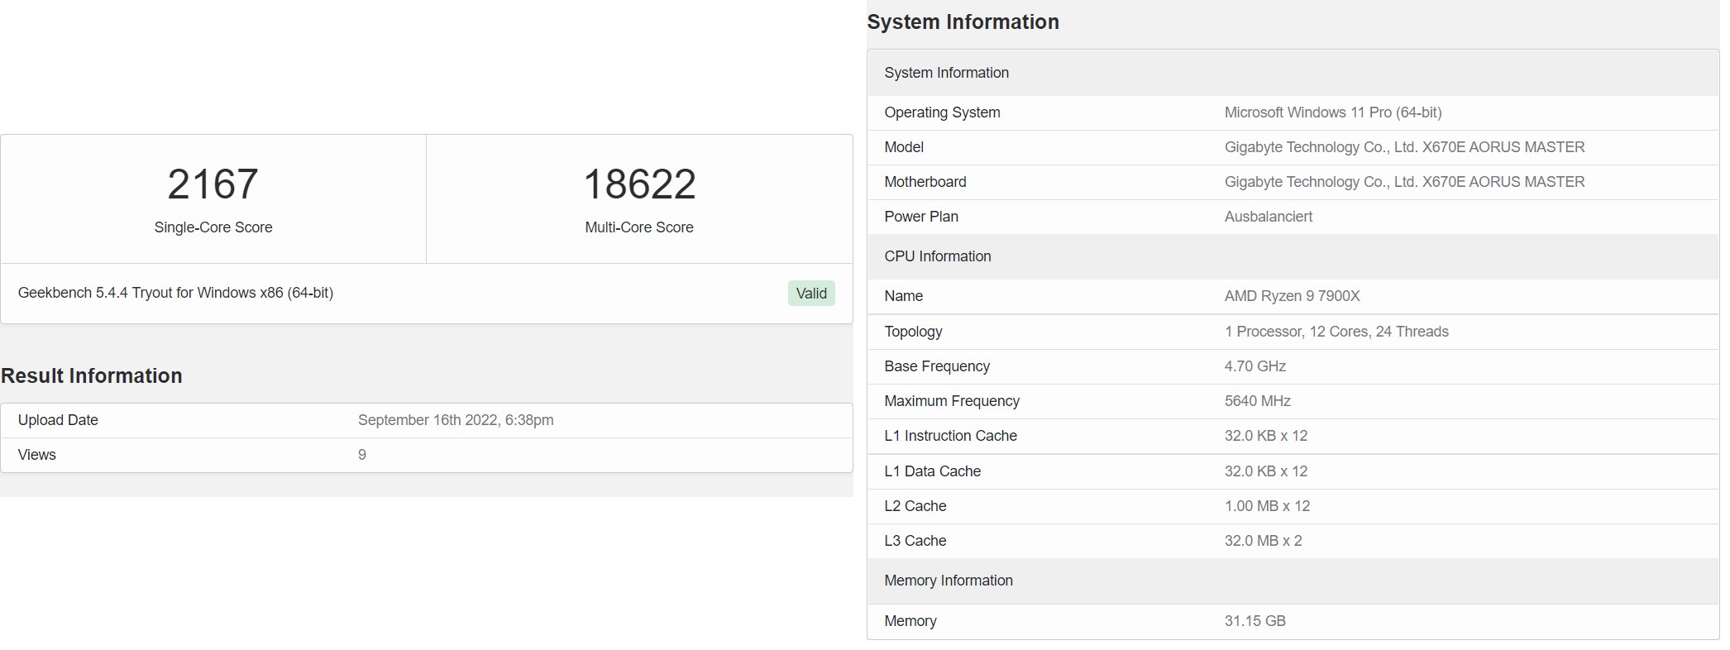Image resolution: width=1730 pixels, height=650 pixels.
Task: Click the System Information table header row
Action: pyautogui.click(x=1293, y=73)
